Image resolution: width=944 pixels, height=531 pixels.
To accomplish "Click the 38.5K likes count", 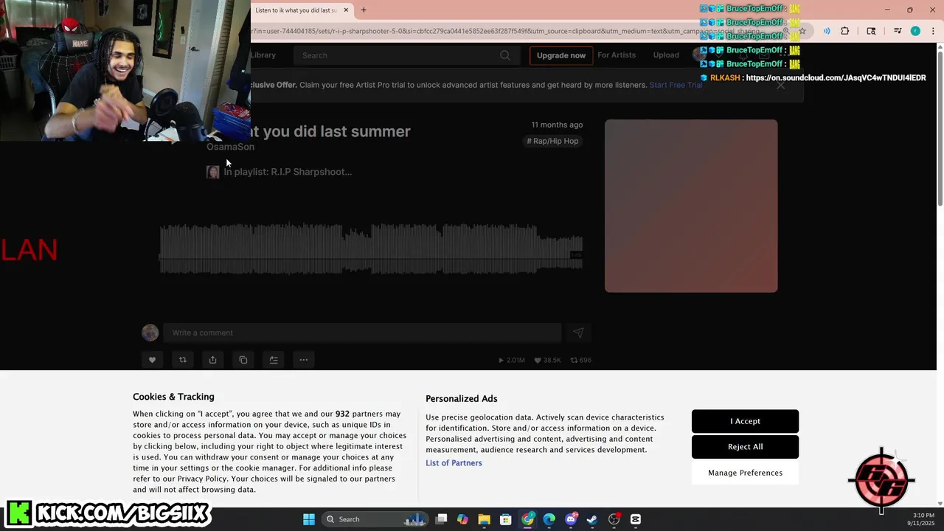I will (547, 360).
